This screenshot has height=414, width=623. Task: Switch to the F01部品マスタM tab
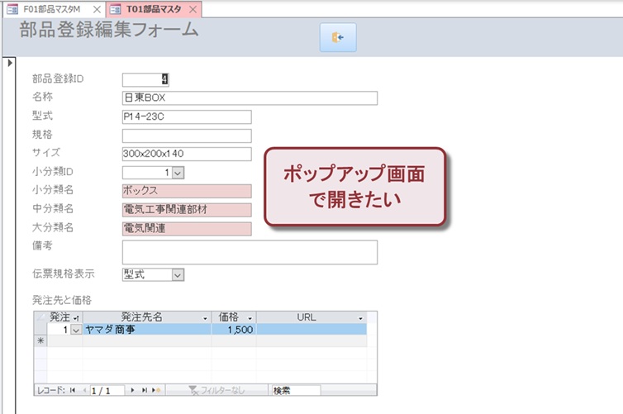(51, 9)
